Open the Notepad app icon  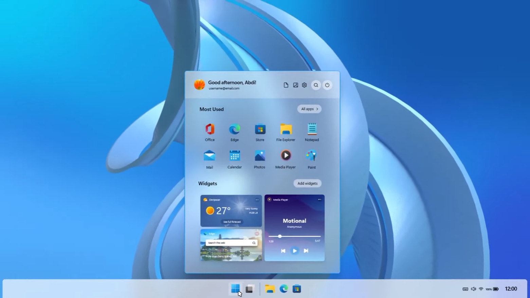click(x=312, y=130)
